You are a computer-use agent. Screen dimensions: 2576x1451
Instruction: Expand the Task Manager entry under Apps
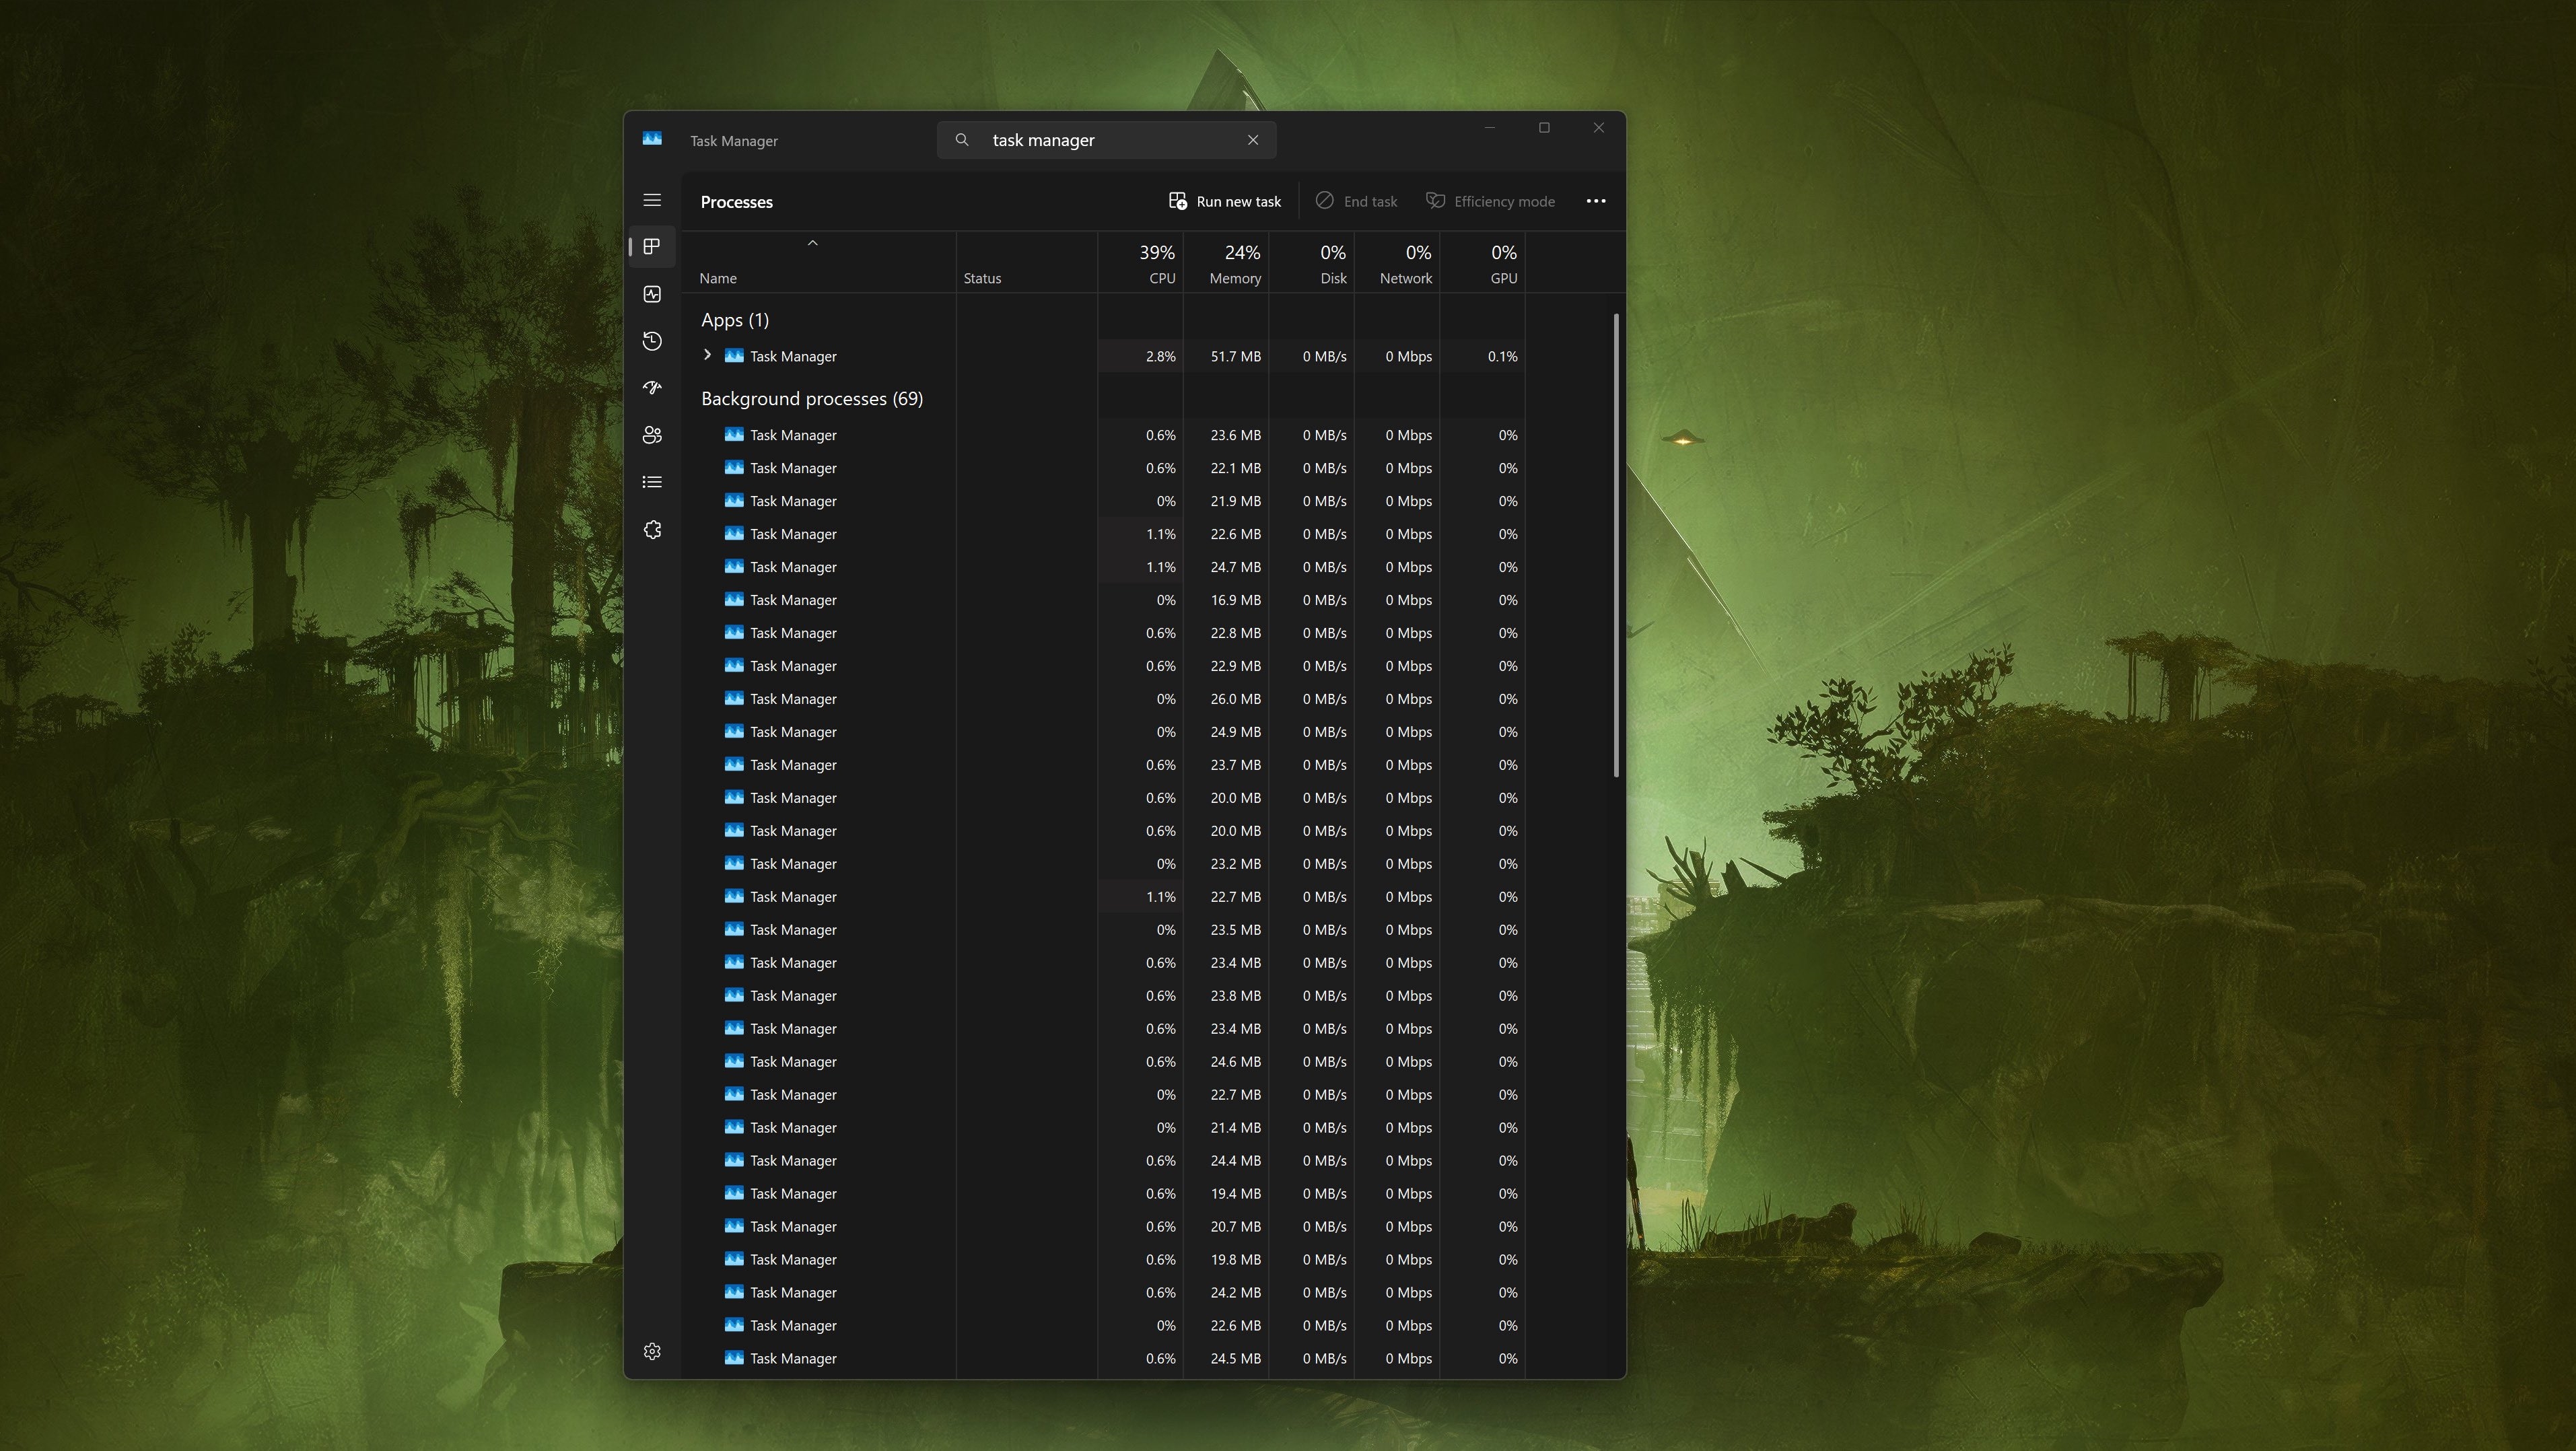[x=707, y=355]
